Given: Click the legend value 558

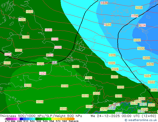Looking at the screenshot, I should pos(52,121).
